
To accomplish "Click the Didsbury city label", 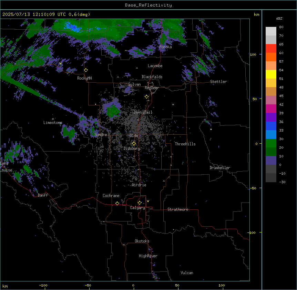I will [132, 148].
